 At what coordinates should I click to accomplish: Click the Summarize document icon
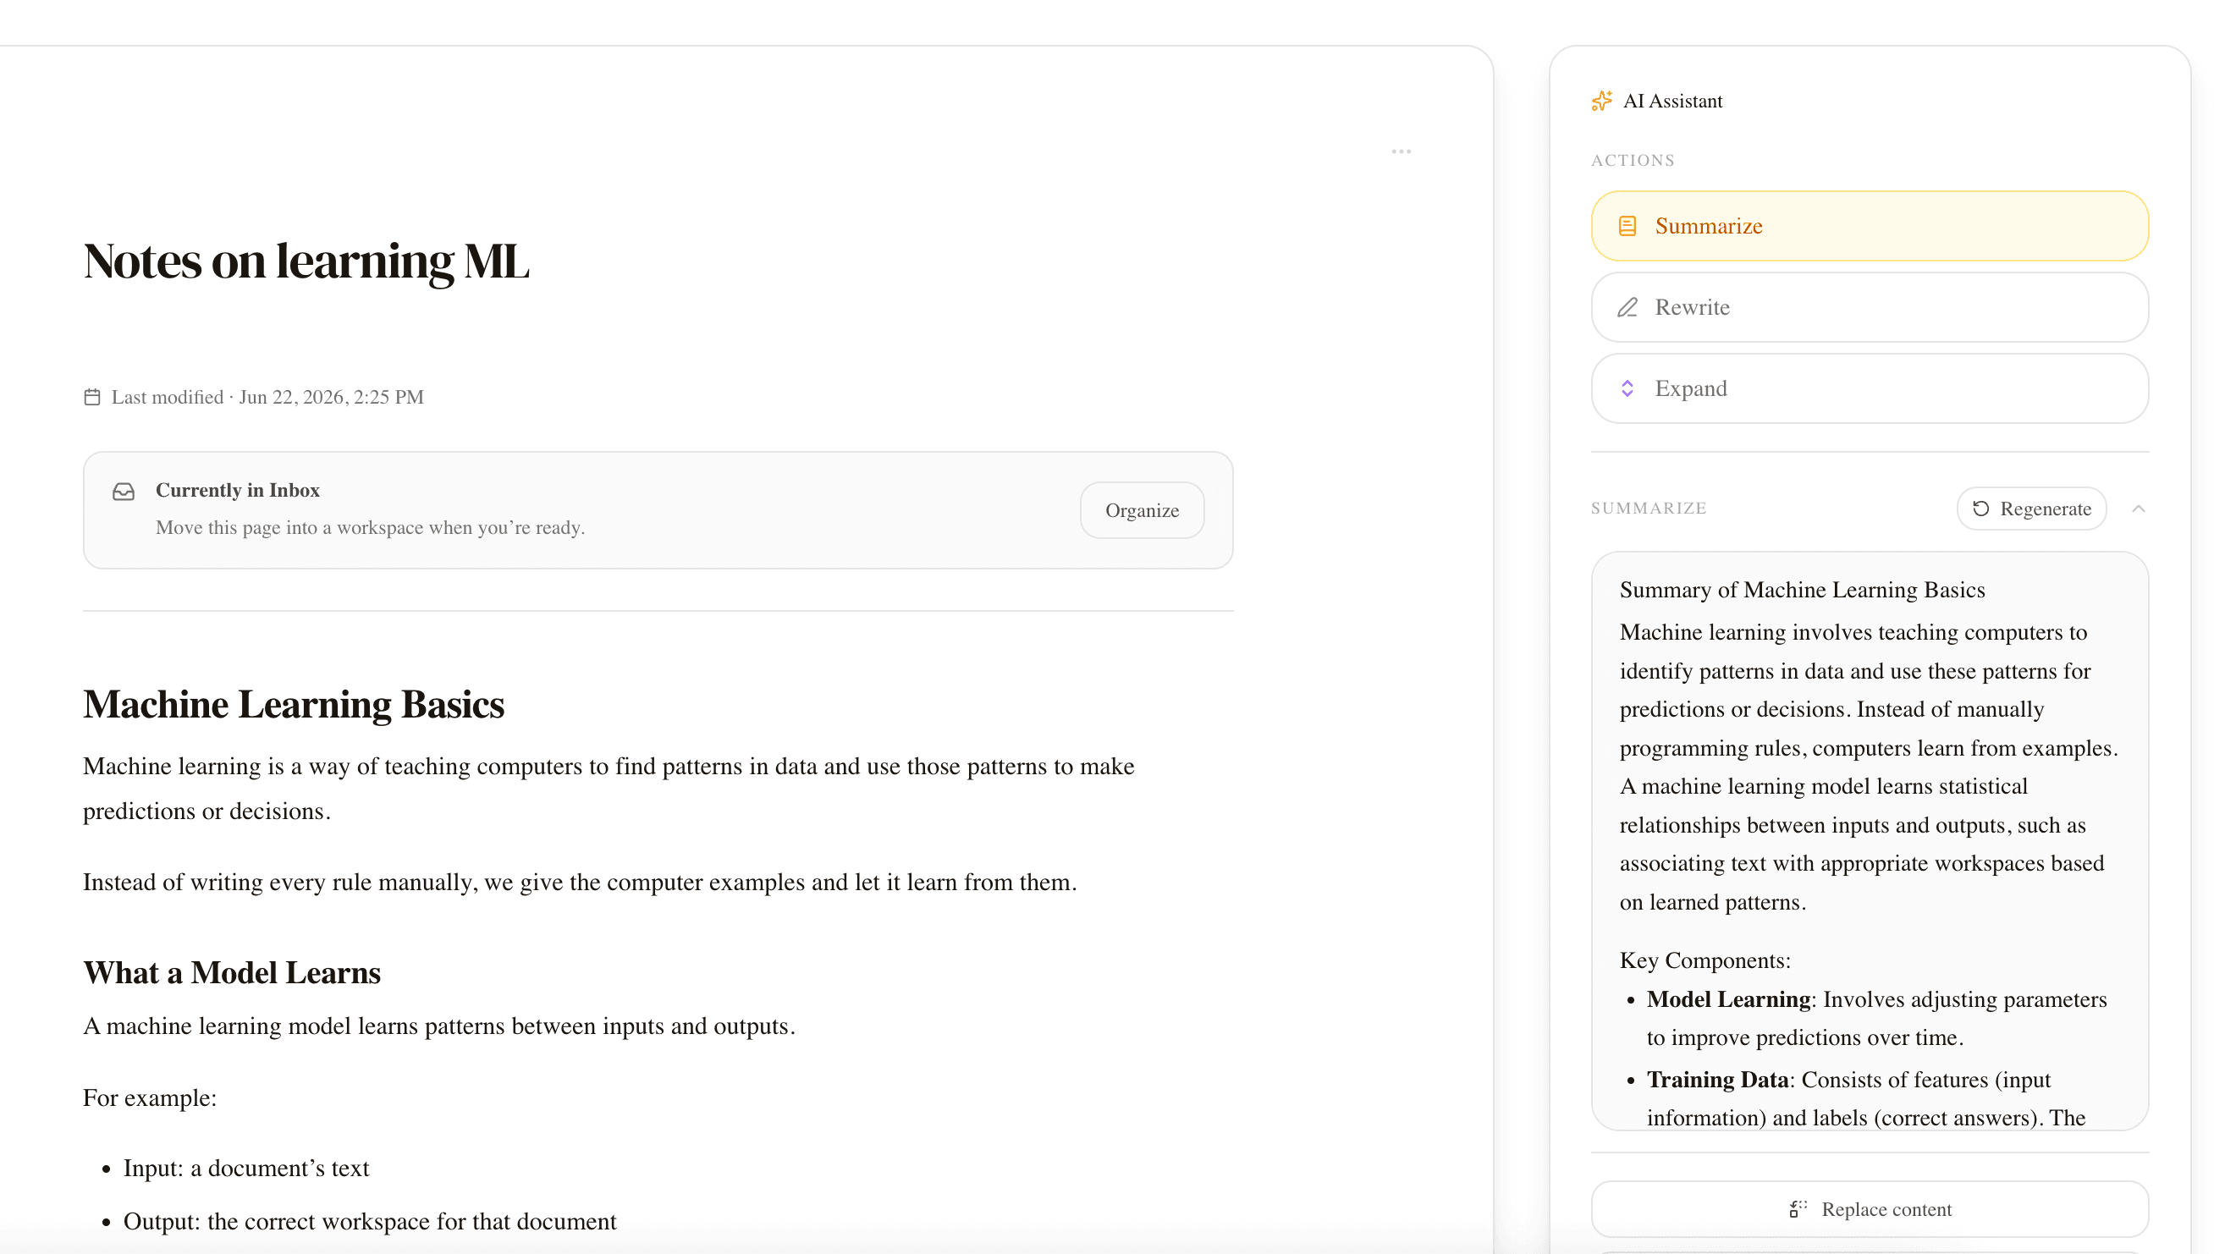1627,227
